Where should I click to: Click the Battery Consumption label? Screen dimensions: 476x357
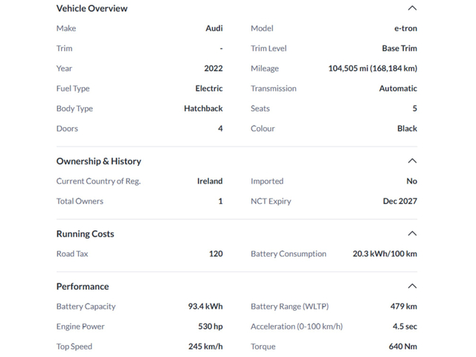pyautogui.click(x=289, y=254)
